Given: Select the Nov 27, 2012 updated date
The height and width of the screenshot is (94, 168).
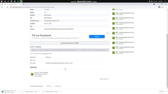Looking at the screenshot, I should coord(48,23).
